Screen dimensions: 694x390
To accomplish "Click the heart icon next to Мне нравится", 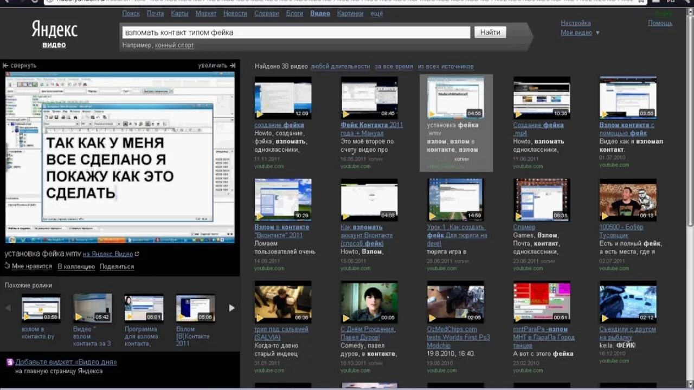I will (x=7, y=266).
